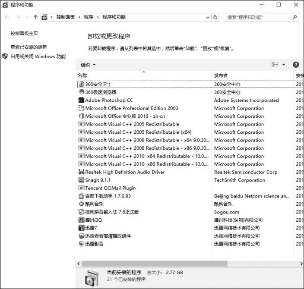The image size is (304, 289).
Task: Click publisher Realtek Semiconductor Corp.
Action: click(x=247, y=172)
